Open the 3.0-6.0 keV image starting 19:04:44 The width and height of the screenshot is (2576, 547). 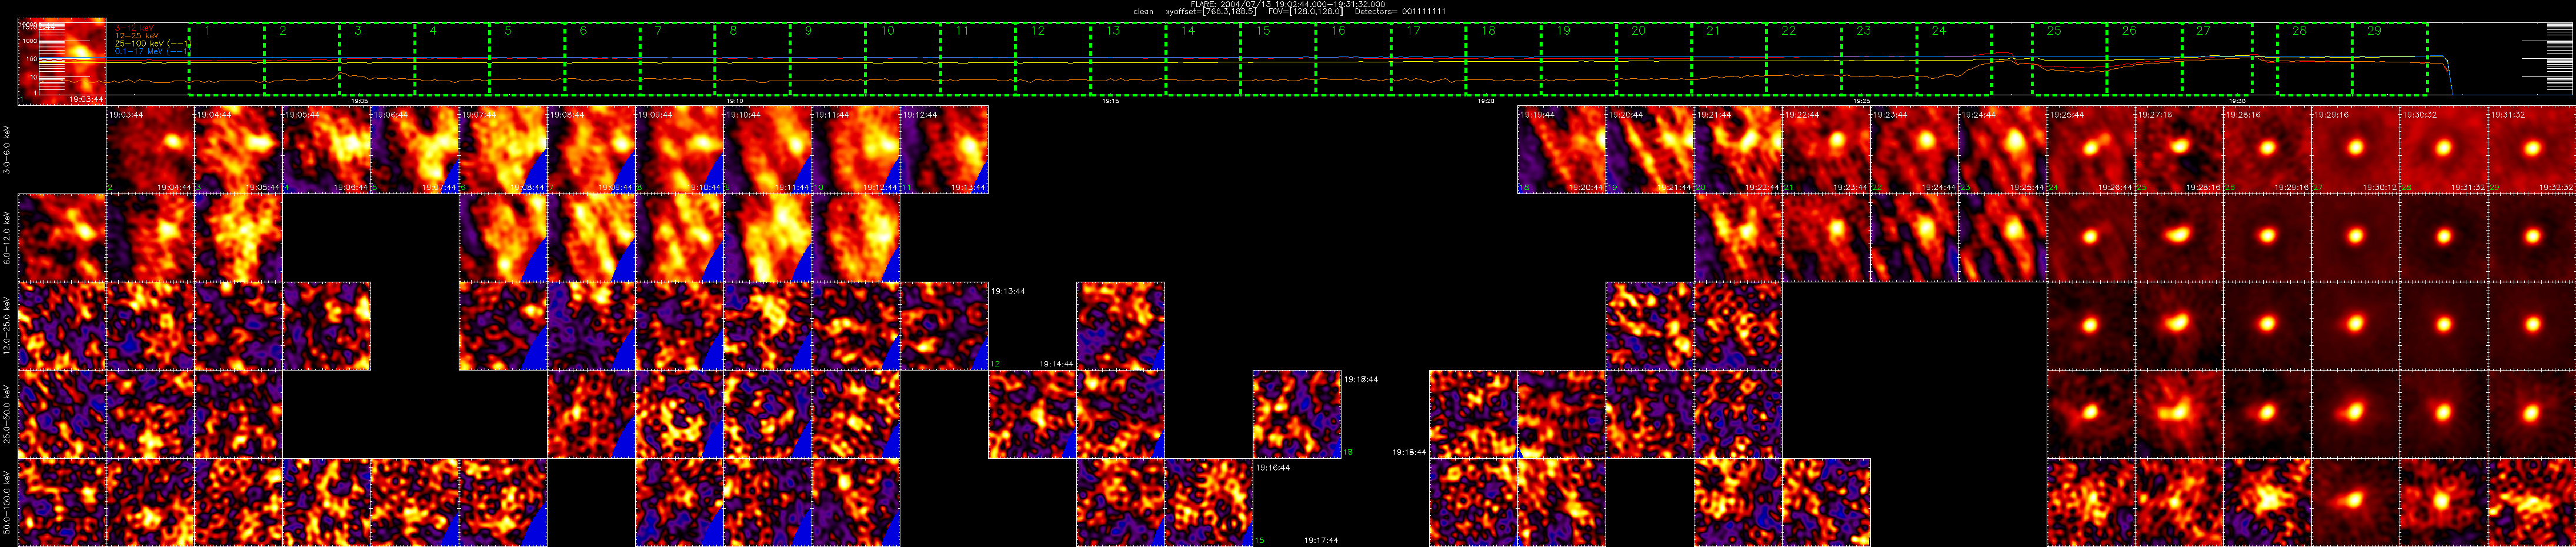238,149
